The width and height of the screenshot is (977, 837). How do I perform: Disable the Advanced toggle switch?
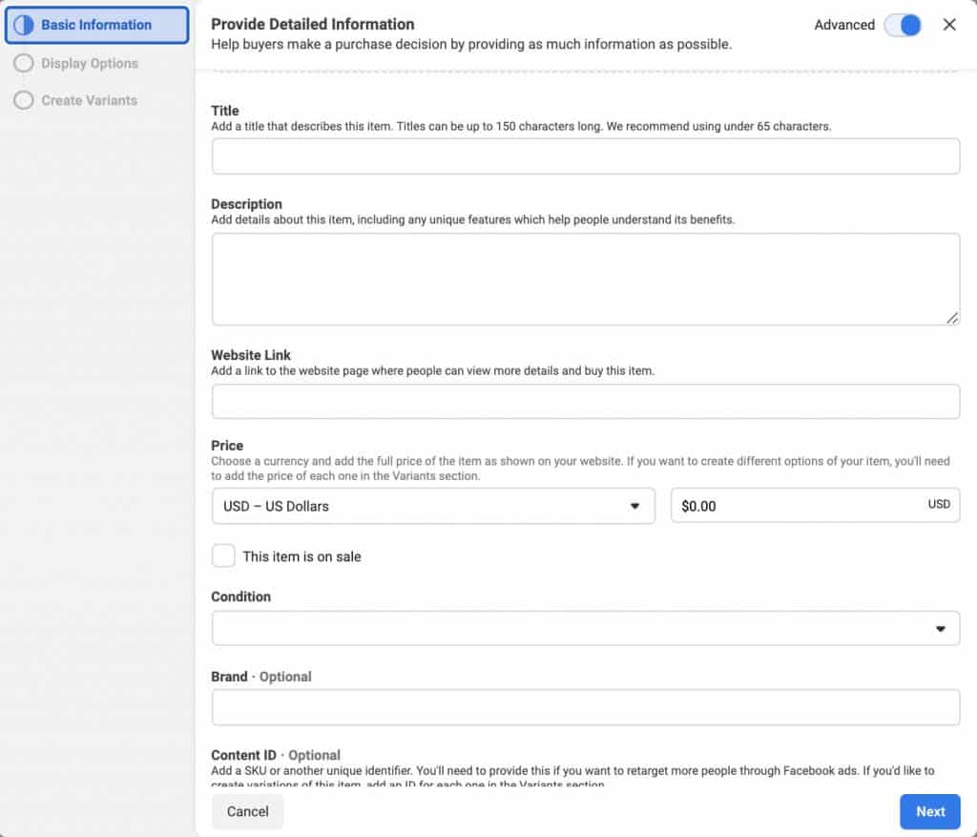tap(901, 25)
